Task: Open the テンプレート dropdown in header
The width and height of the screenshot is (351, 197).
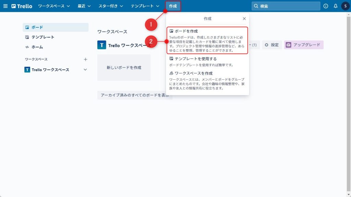Action: tap(145, 6)
